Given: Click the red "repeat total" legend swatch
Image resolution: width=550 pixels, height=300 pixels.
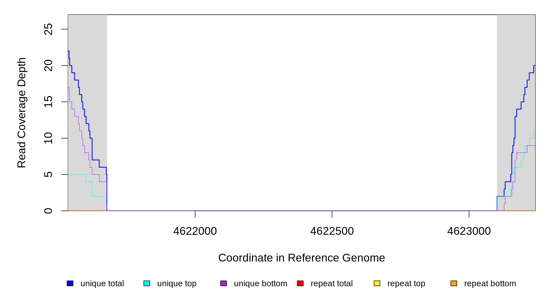Looking at the screenshot, I should 300,283.
